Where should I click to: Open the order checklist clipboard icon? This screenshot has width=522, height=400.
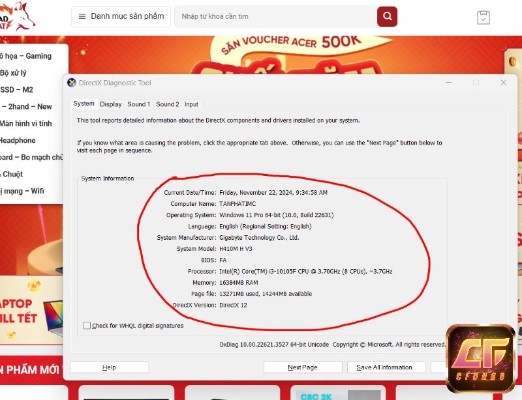coord(483,18)
